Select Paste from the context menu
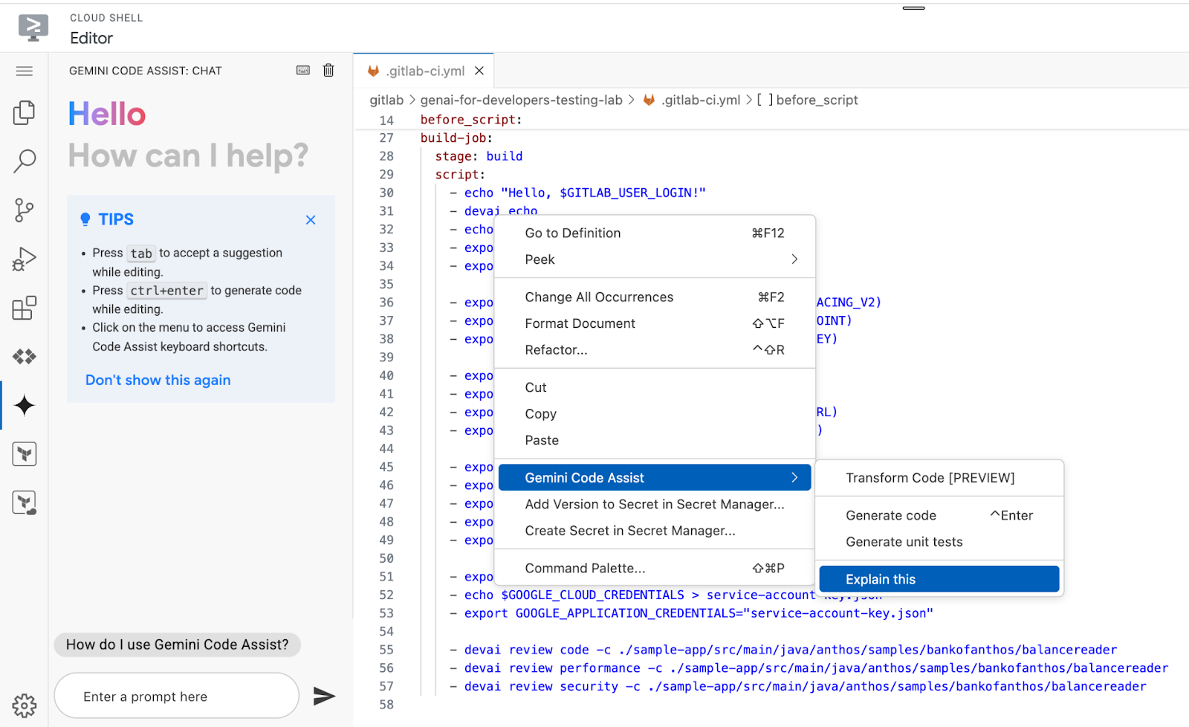1189x727 pixels. click(x=655, y=440)
